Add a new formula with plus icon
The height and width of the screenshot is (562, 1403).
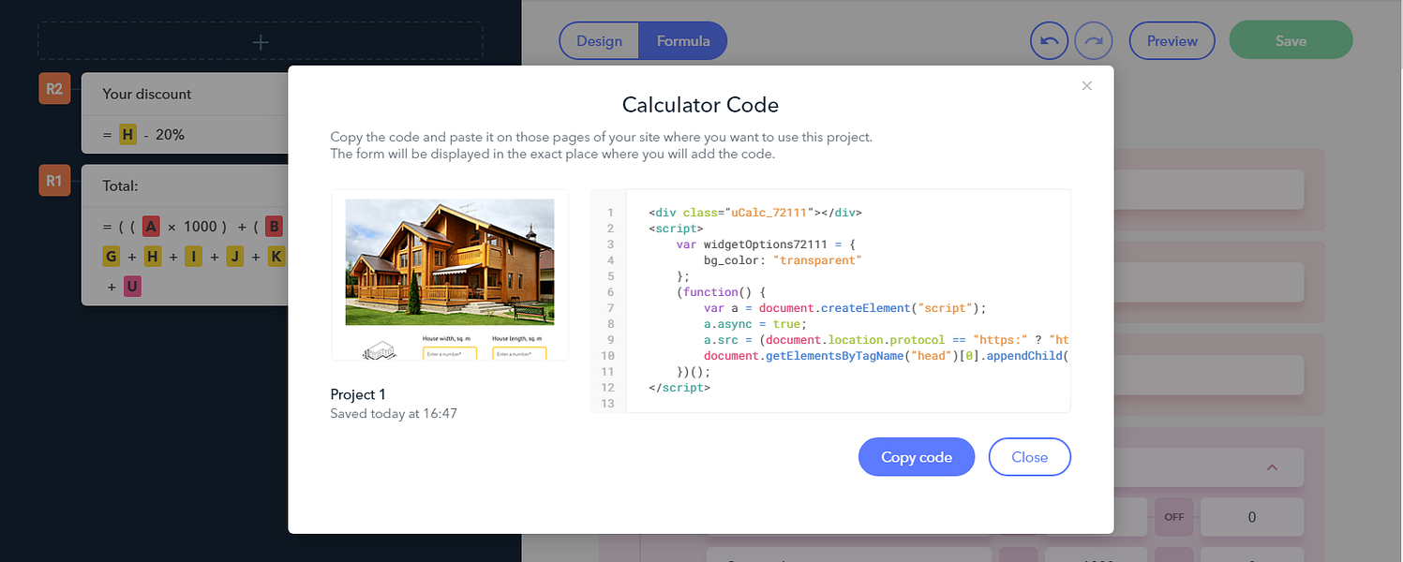pyautogui.click(x=261, y=42)
